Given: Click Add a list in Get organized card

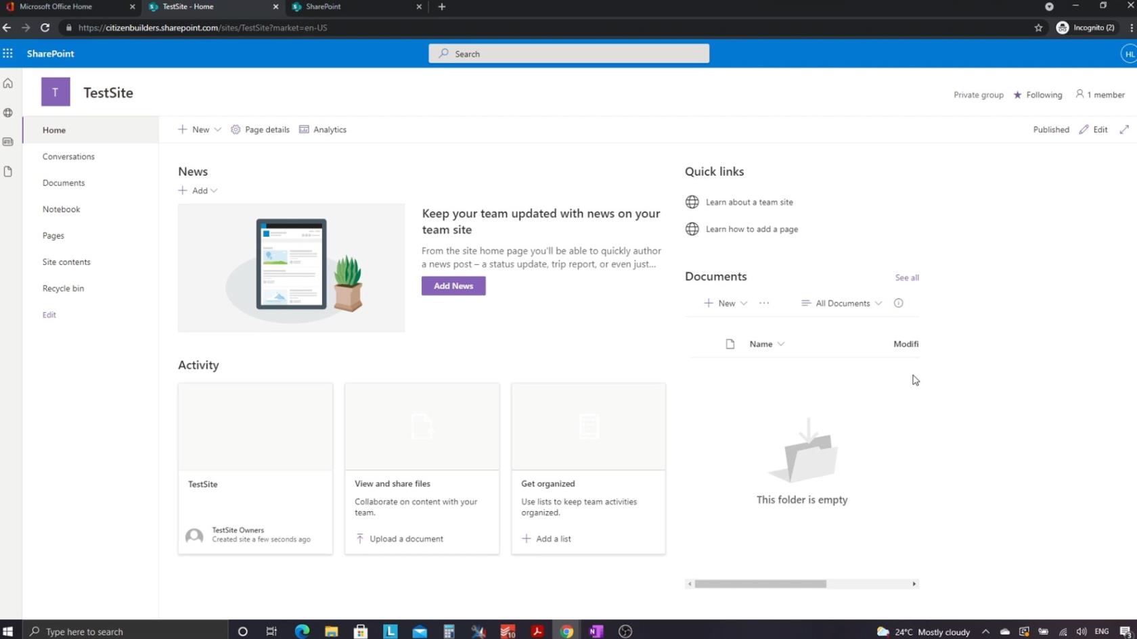Looking at the screenshot, I should pyautogui.click(x=546, y=539).
